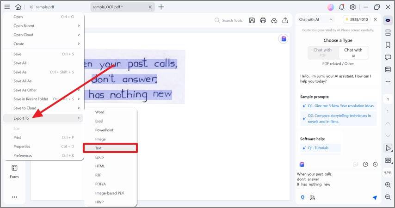Open the Q1. Tutorials help link
The width and height of the screenshot is (395, 208).
(x=321, y=148)
